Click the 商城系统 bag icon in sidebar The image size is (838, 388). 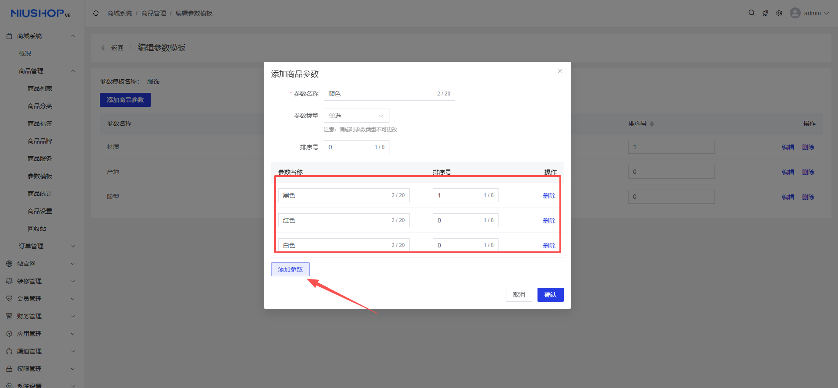pos(9,36)
